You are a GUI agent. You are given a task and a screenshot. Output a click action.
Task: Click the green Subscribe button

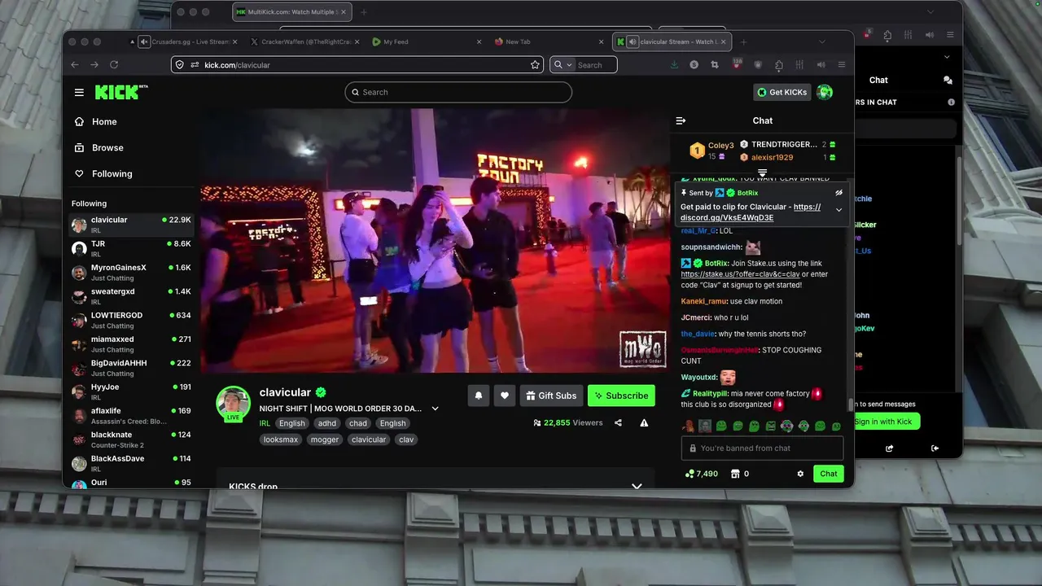point(621,396)
